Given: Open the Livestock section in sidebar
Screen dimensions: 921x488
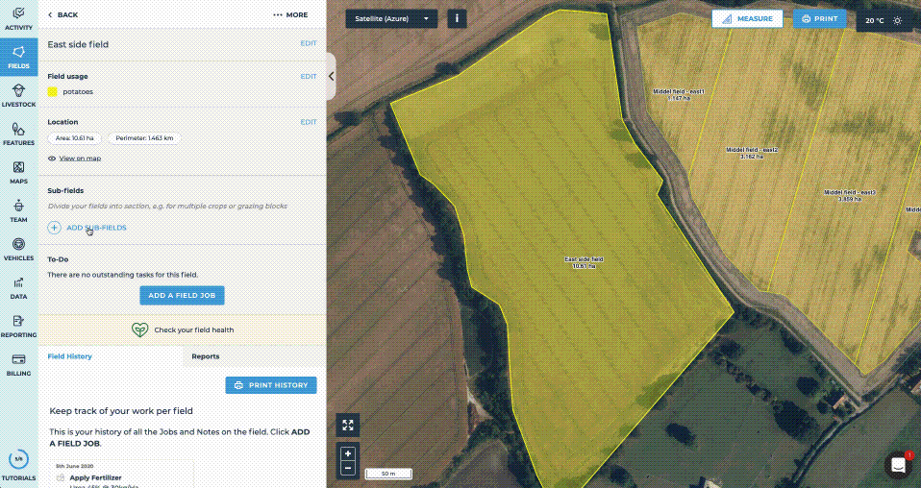Looking at the screenshot, I should [19, 95].
